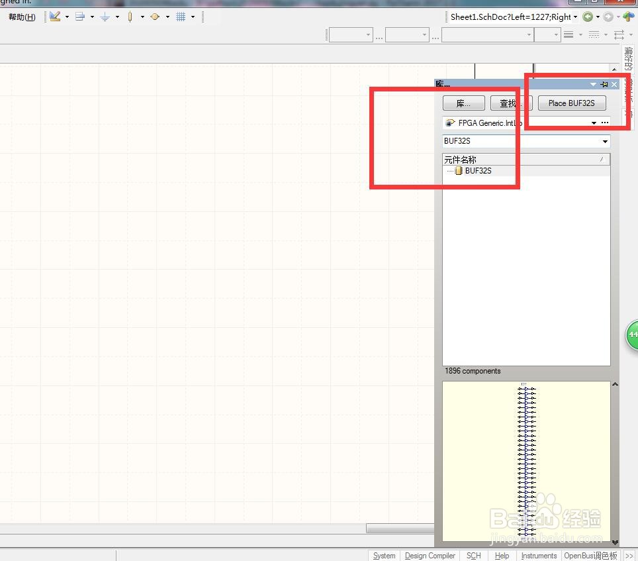Select the BUF32S component in list
The width and height of the screenshot is (638, 561).
[478, 171]
